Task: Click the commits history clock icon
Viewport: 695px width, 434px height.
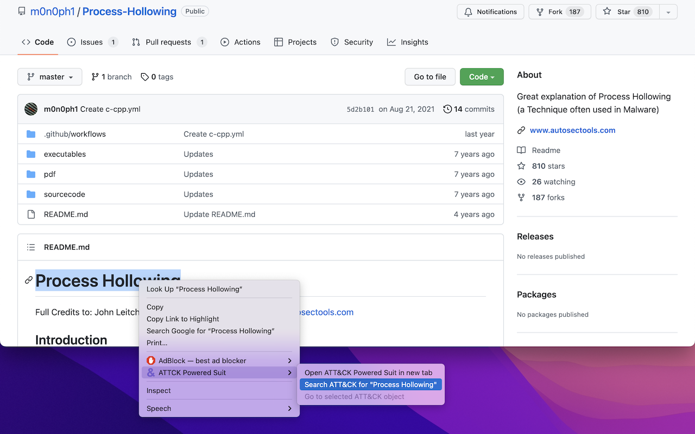Action: 447,109
